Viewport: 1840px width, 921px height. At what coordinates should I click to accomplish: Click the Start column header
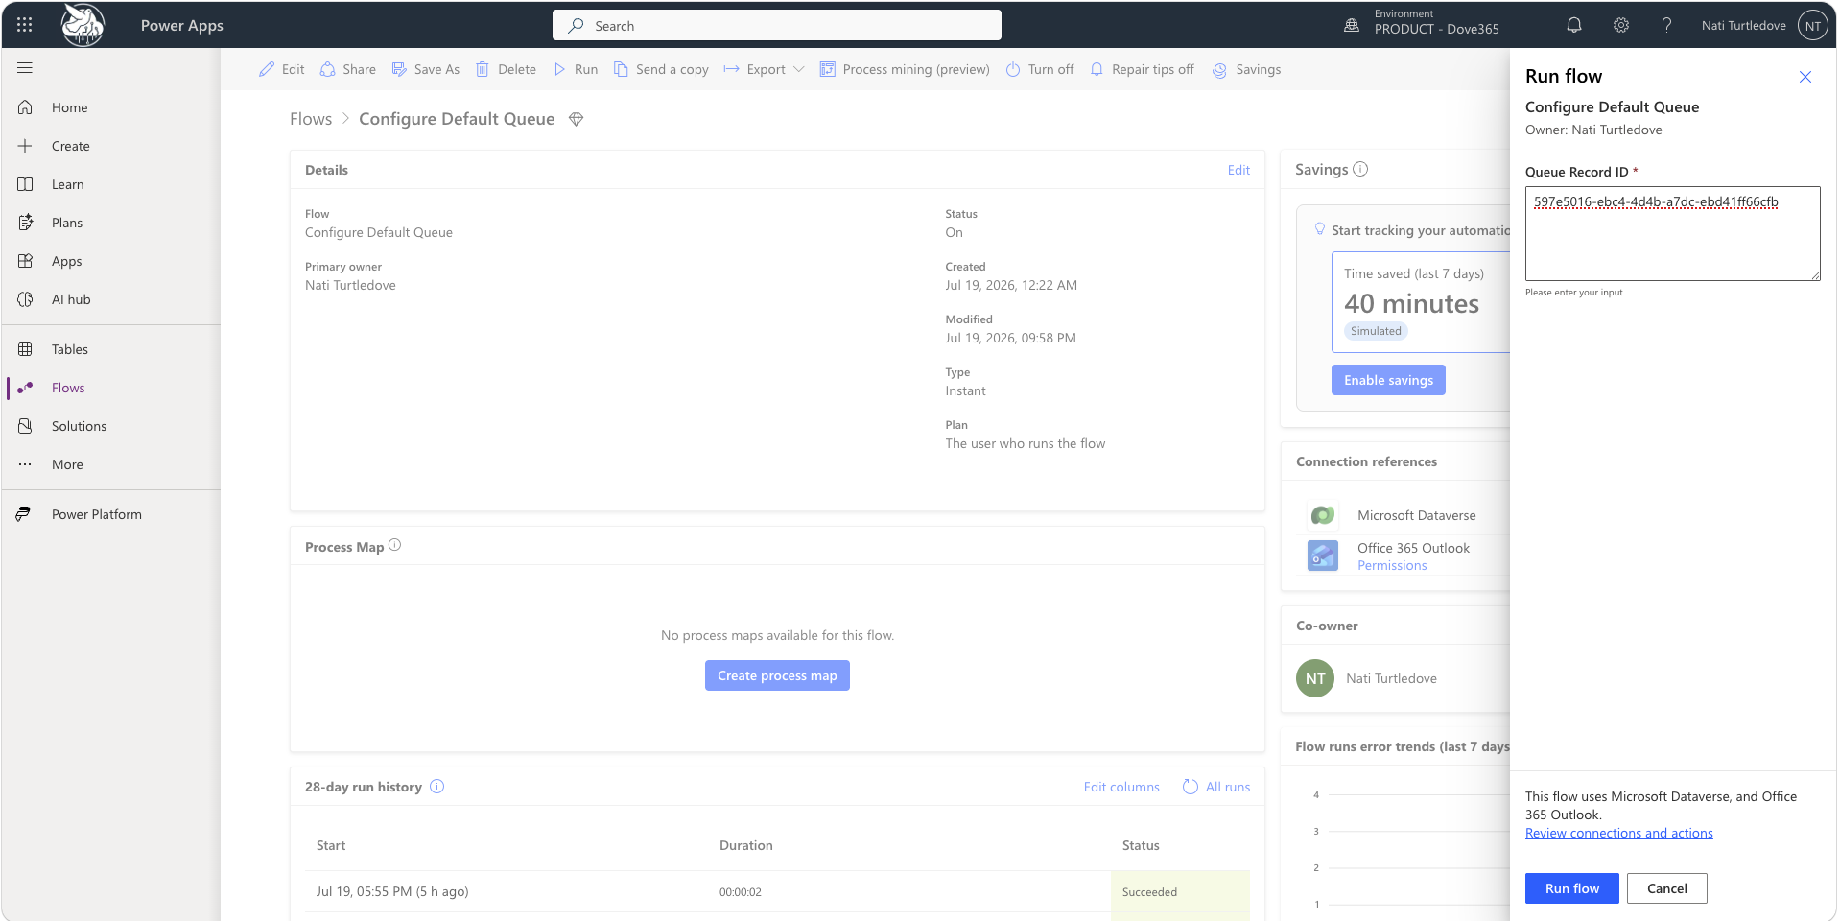click(x=331, y=845)
